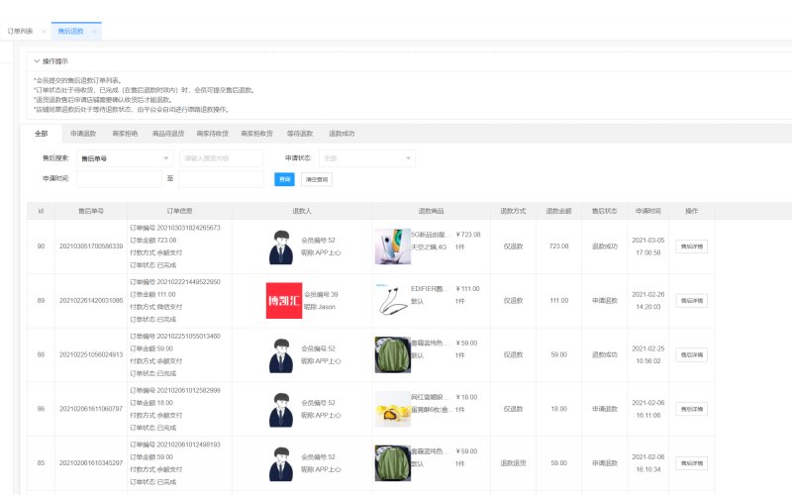Click order number 202103031824265673
This screenshot has width=792, height=495.
tap(188, 228)
